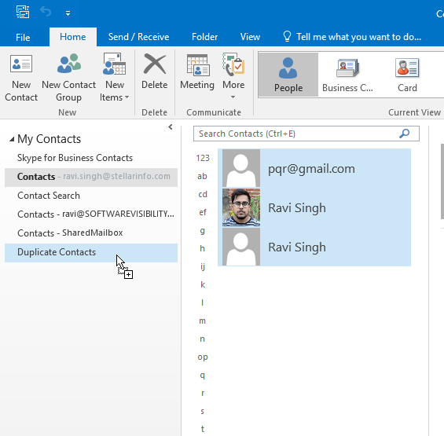The image size is (444, 436).
Task: Jump to h in index
Action: (x=202, y=248)
